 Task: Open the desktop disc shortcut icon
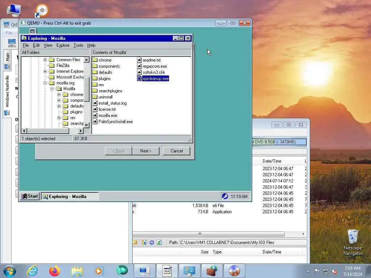[x=42, y=10]
